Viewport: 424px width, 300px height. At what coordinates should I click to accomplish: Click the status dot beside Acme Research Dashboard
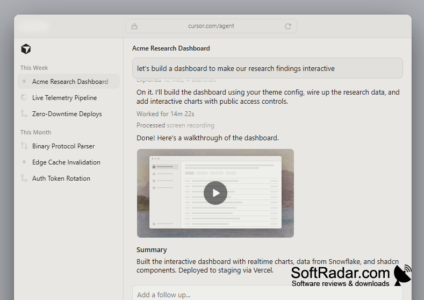[x=24, y=81]
